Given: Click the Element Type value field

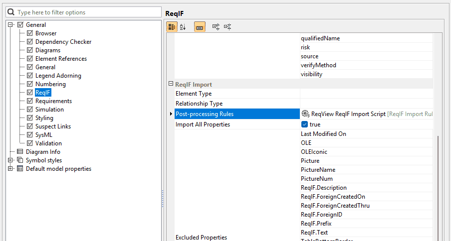Looking at the screenshot, I should (366, 94).
